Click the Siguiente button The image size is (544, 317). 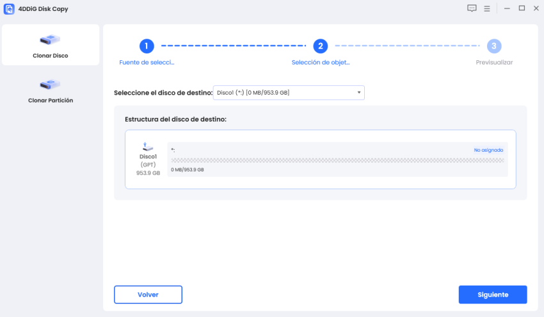tap(493, 295)
